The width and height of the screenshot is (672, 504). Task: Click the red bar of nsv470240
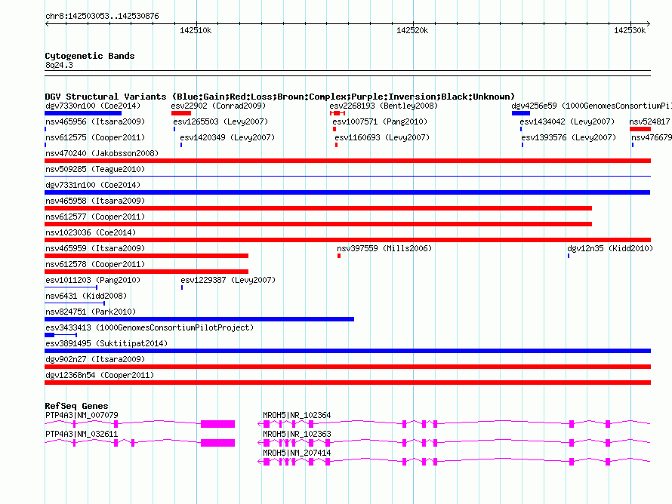pyautogui.click(x=347, y=161)
